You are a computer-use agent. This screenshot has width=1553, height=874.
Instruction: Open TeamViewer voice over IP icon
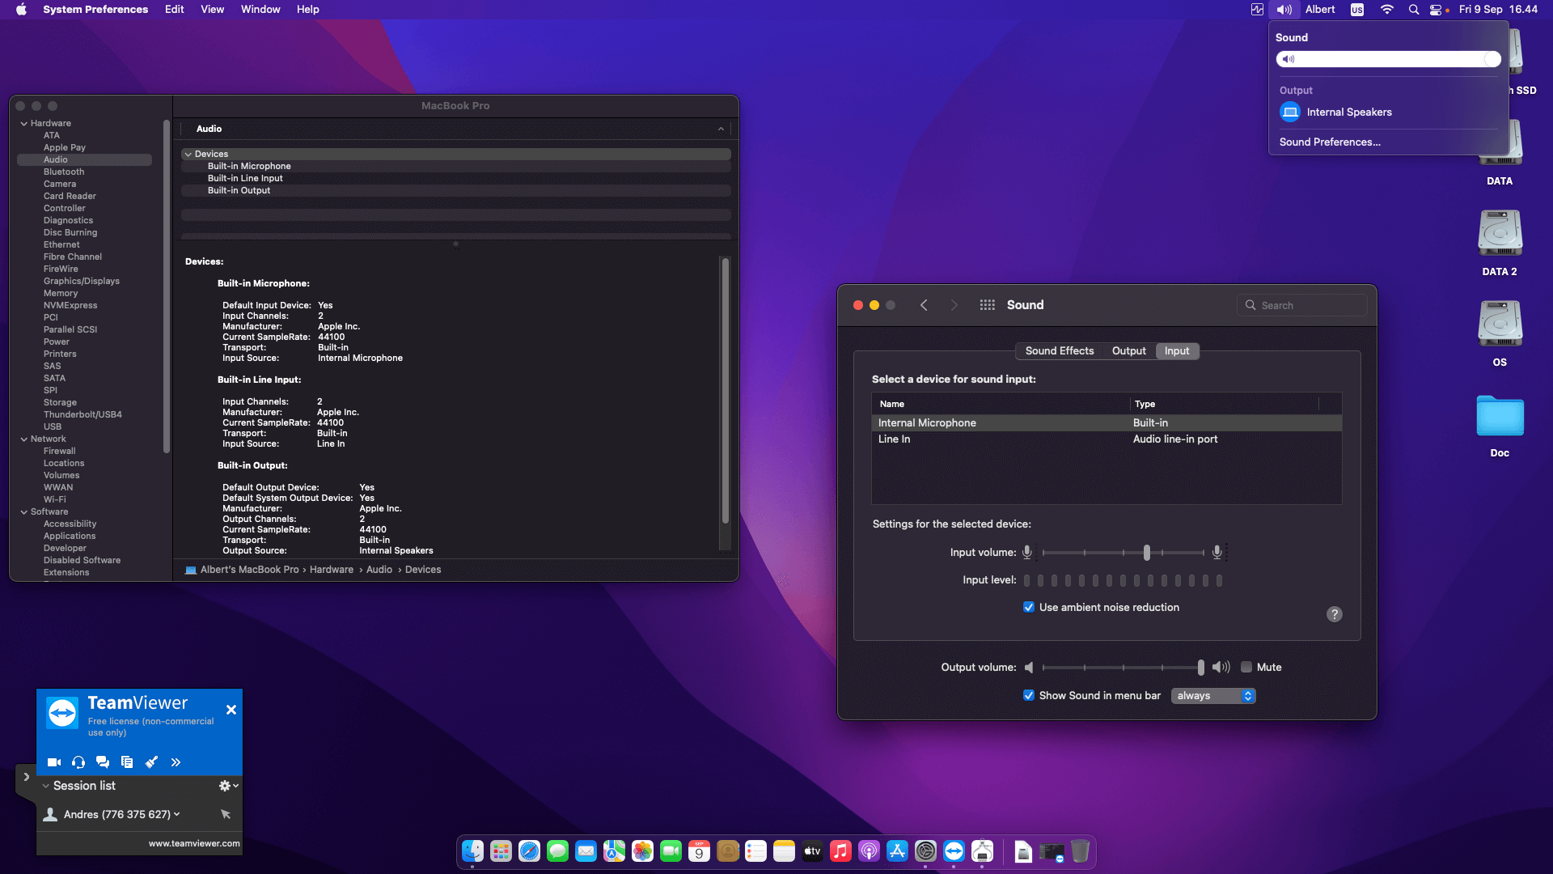(78, 762)
